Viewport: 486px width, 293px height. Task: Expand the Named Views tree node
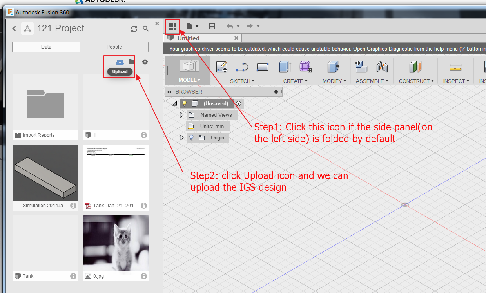(x=181, y=115)
